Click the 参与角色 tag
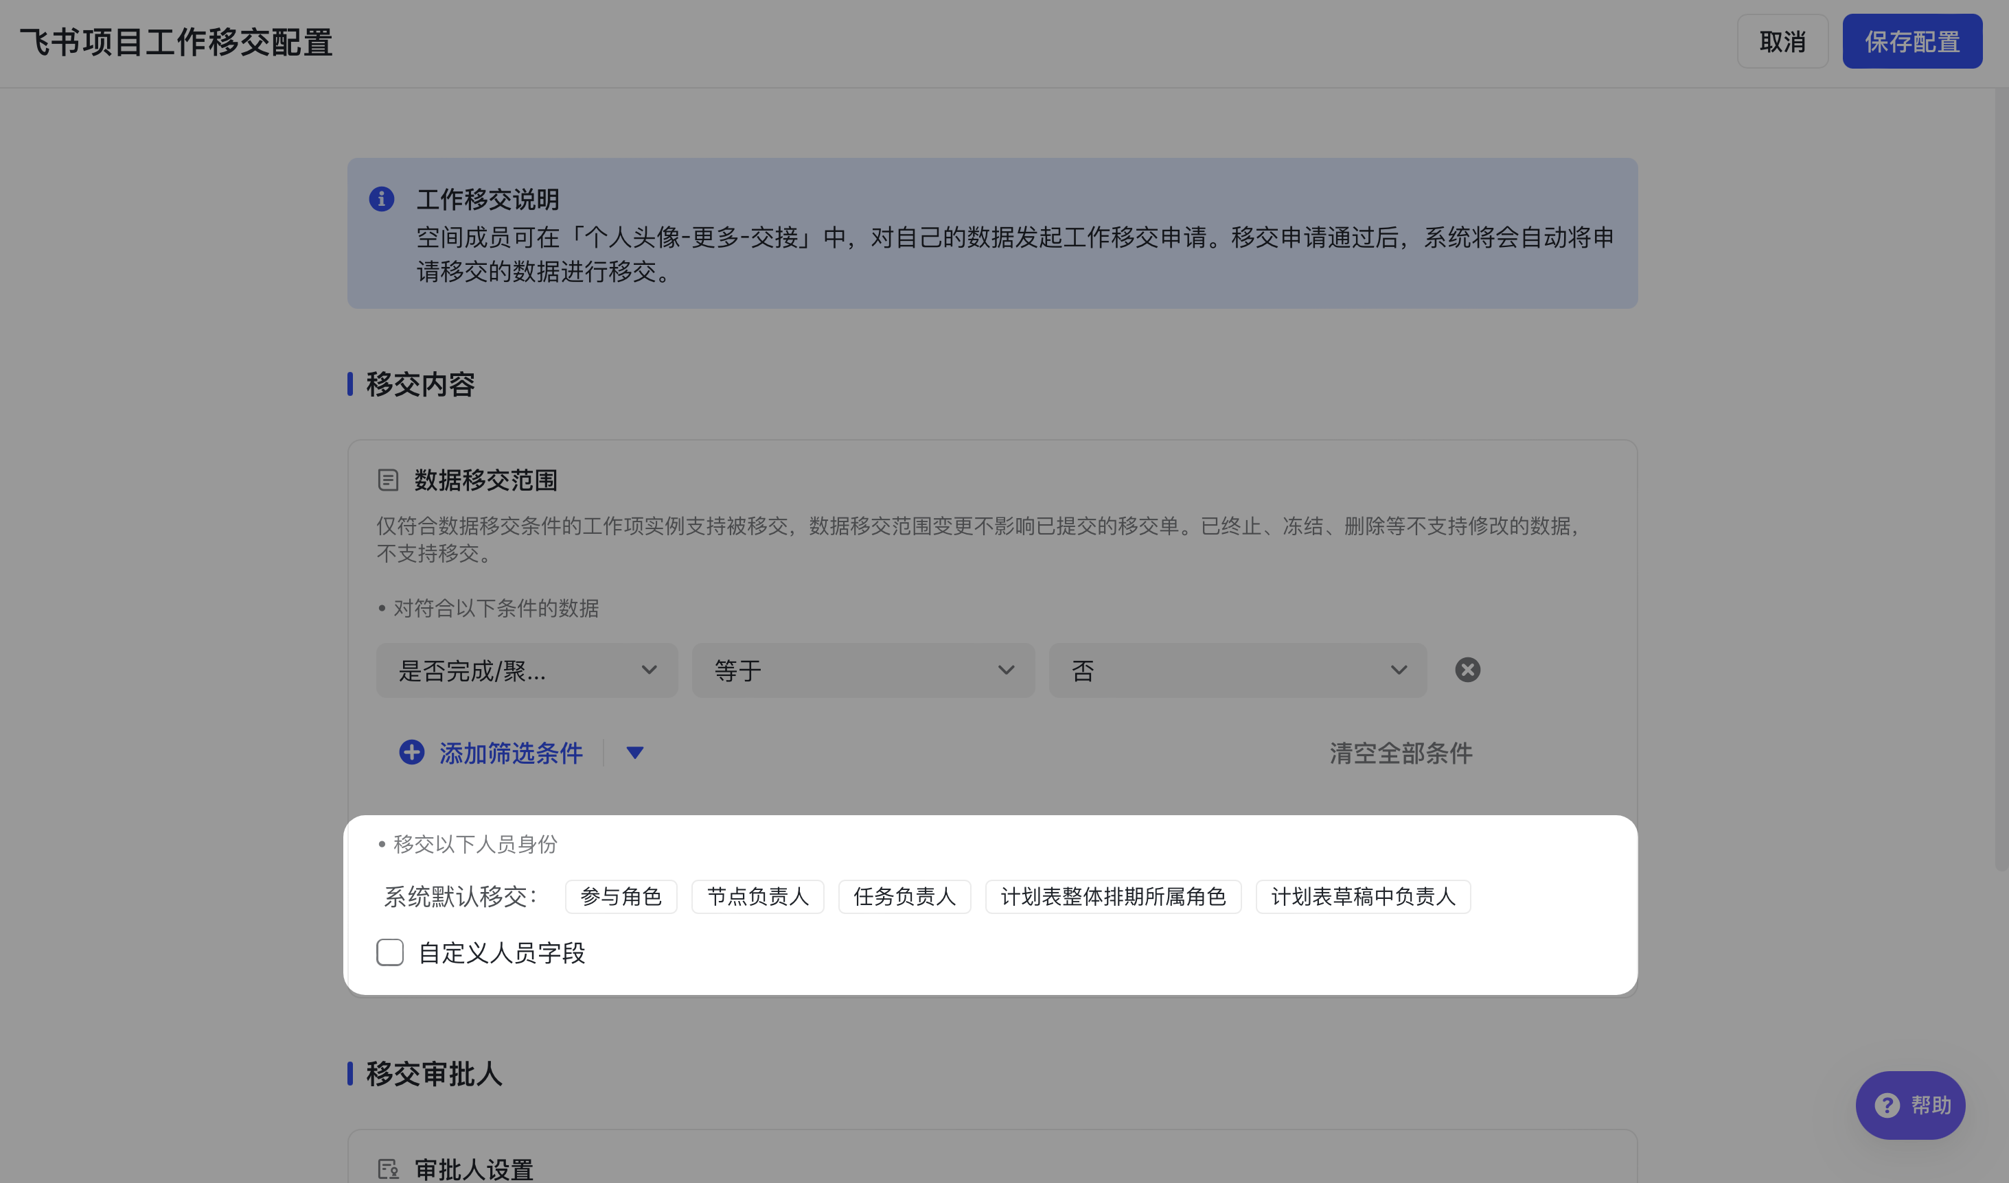Screen dimensions: 2009x1183 pyautogui.click(x=621, y=897)
